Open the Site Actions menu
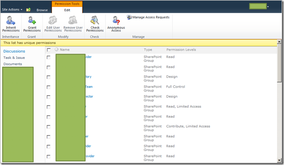The image size is (284, 165). point(12,10)
